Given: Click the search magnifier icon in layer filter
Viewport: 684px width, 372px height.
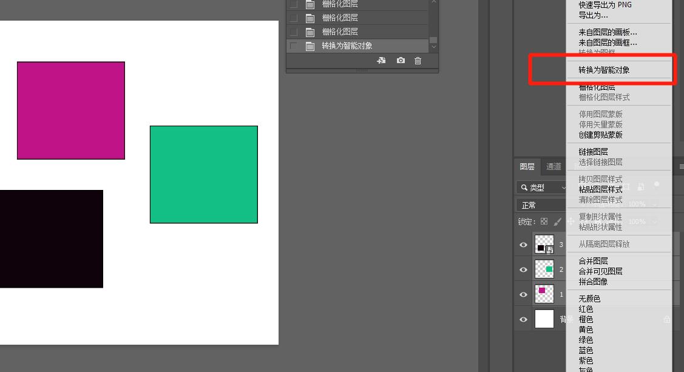Looking at the screenshot, I should (x=524, y=188).
